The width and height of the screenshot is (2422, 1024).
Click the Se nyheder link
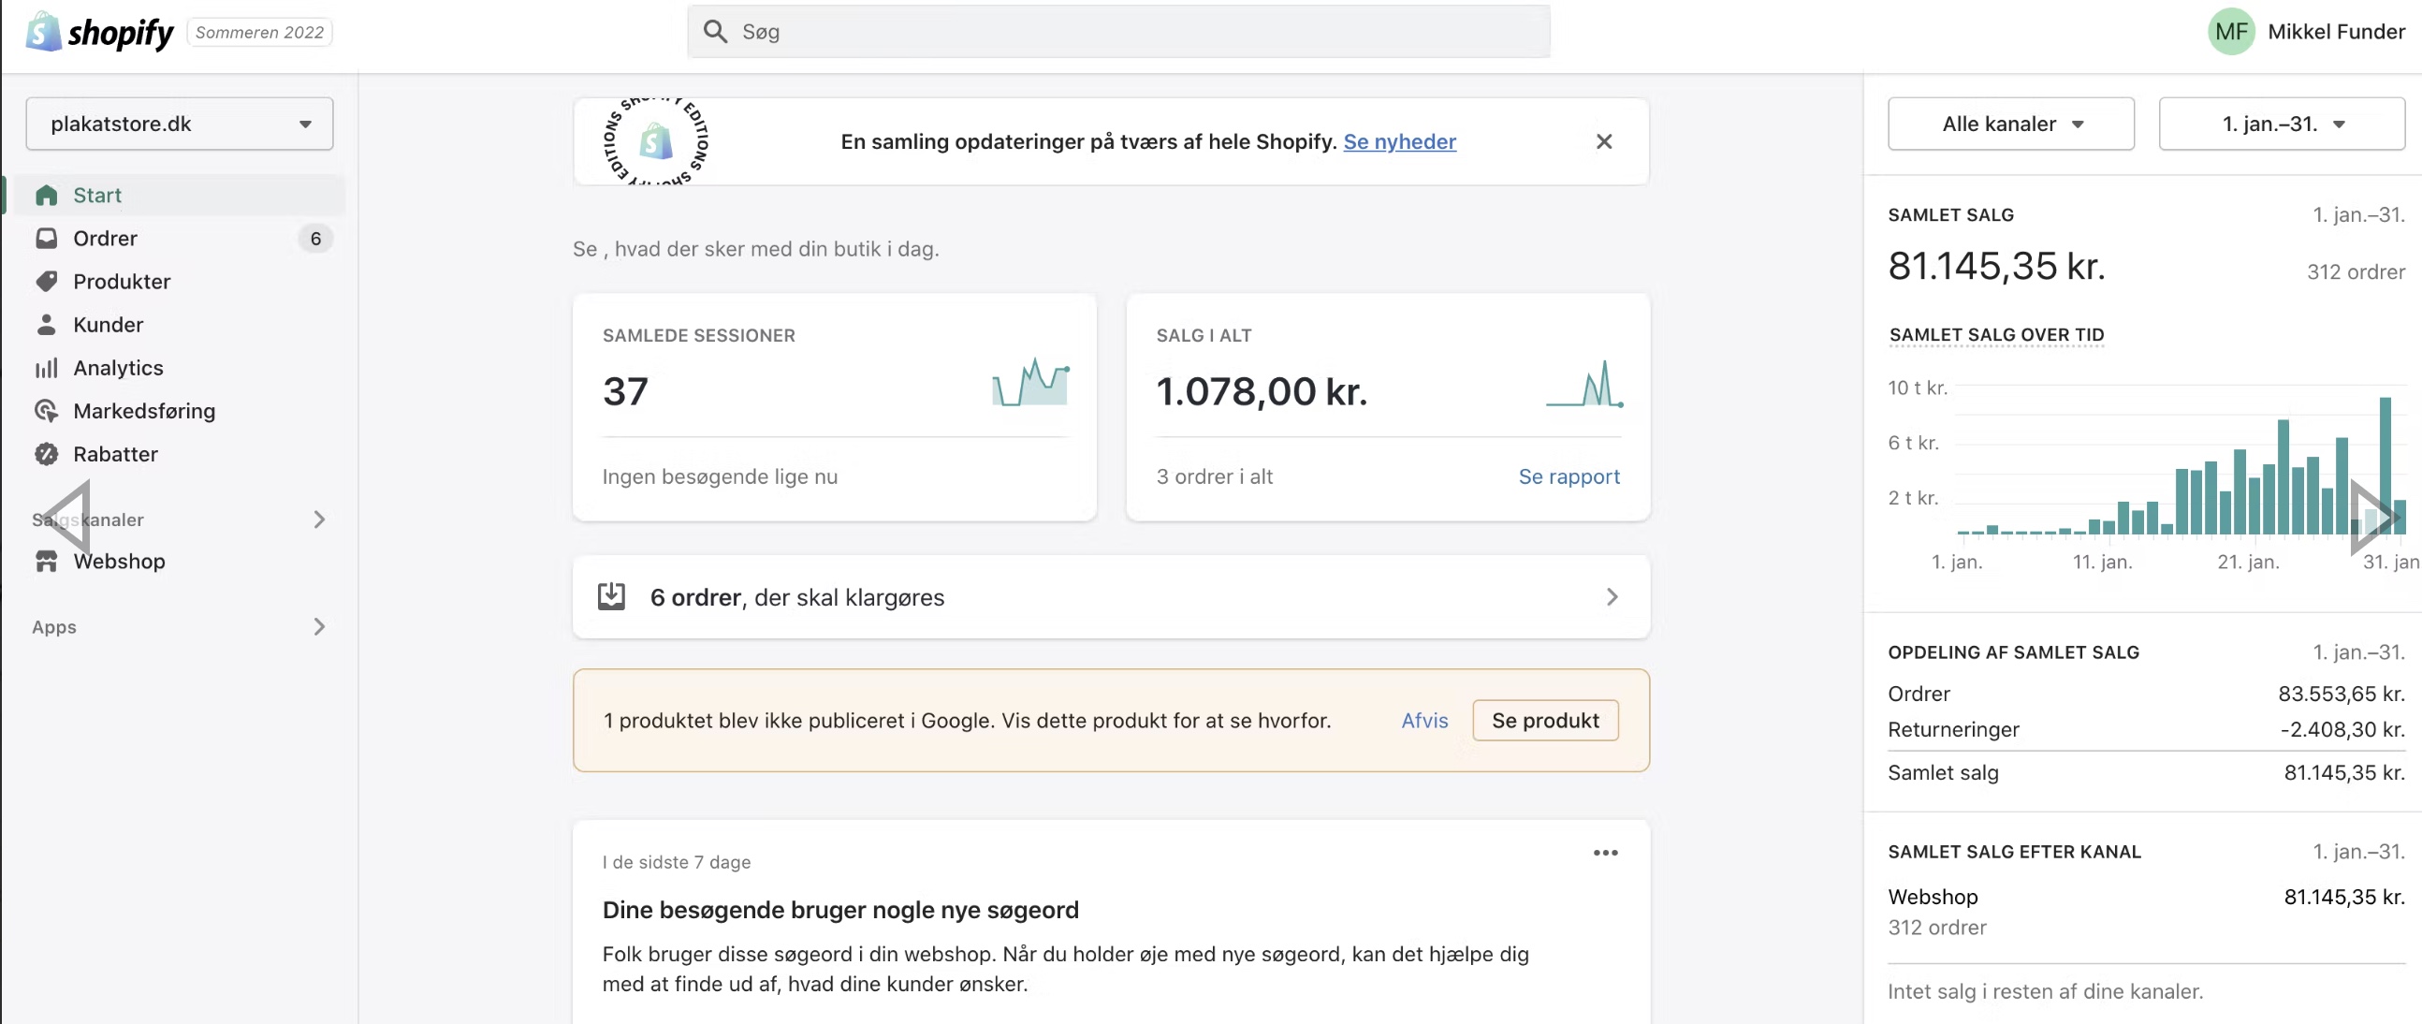pos(1399,141)
